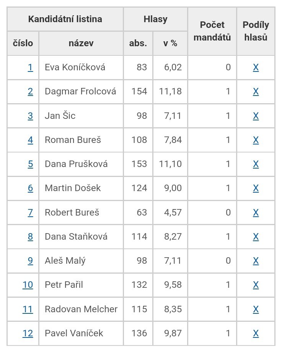Open vote share X for Eva Koníčková

click(256, 68)
